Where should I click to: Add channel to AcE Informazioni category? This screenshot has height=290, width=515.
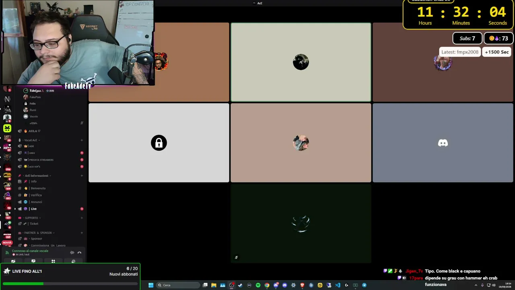point(82,176)
